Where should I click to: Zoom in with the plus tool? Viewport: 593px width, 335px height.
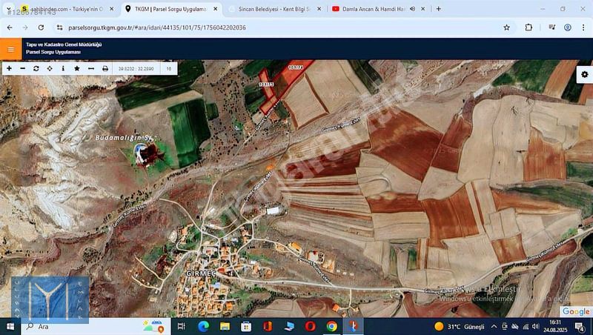(x=9, y=68)
